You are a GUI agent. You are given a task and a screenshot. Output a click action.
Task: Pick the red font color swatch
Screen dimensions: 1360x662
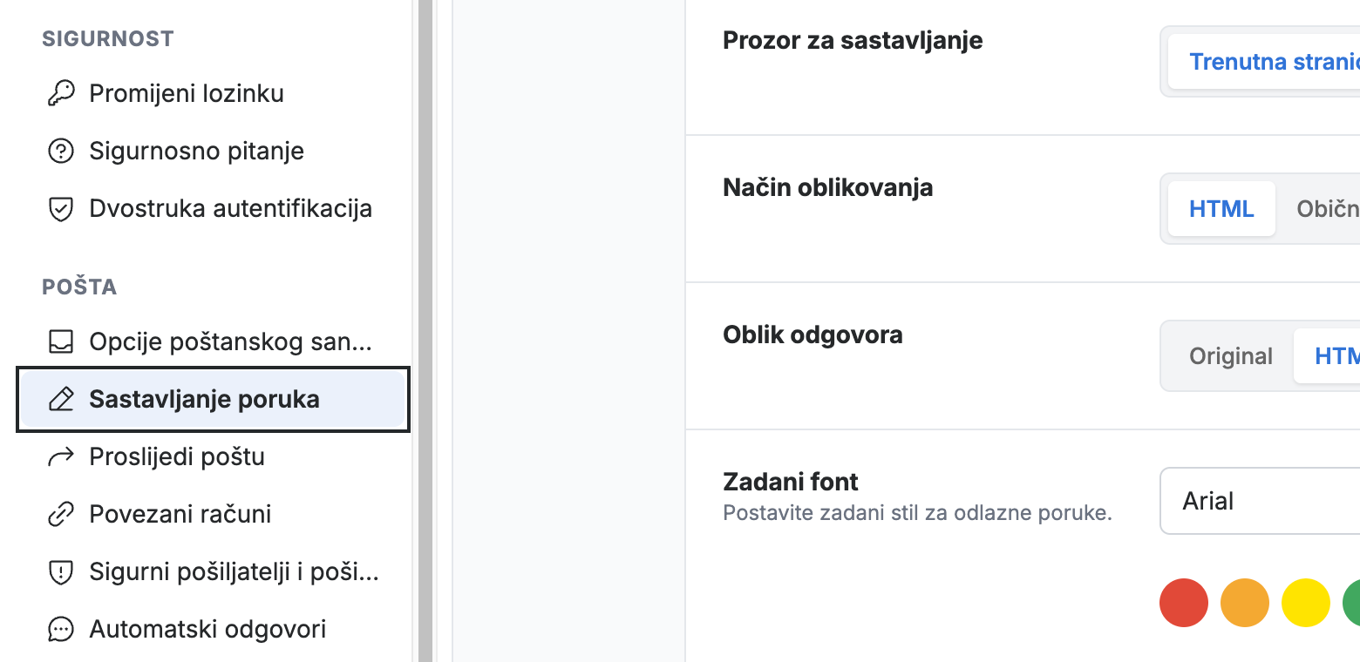1184,602
